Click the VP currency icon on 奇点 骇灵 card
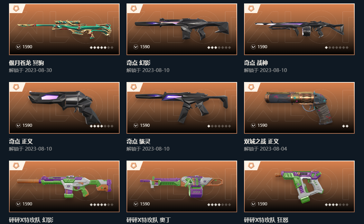This screenshot has height=224, width=364. pos(136,125)
